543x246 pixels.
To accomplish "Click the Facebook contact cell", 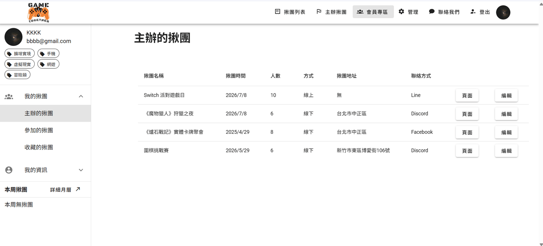I will click(x=422, y=132).
